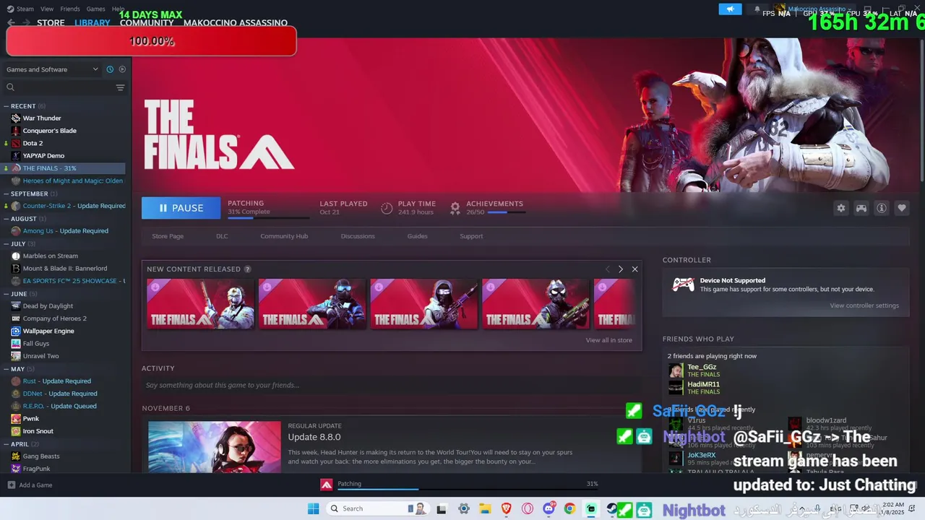This screenshot has height=520, width=925.
Task: Show previous new content items arrow
Action: 607,269
